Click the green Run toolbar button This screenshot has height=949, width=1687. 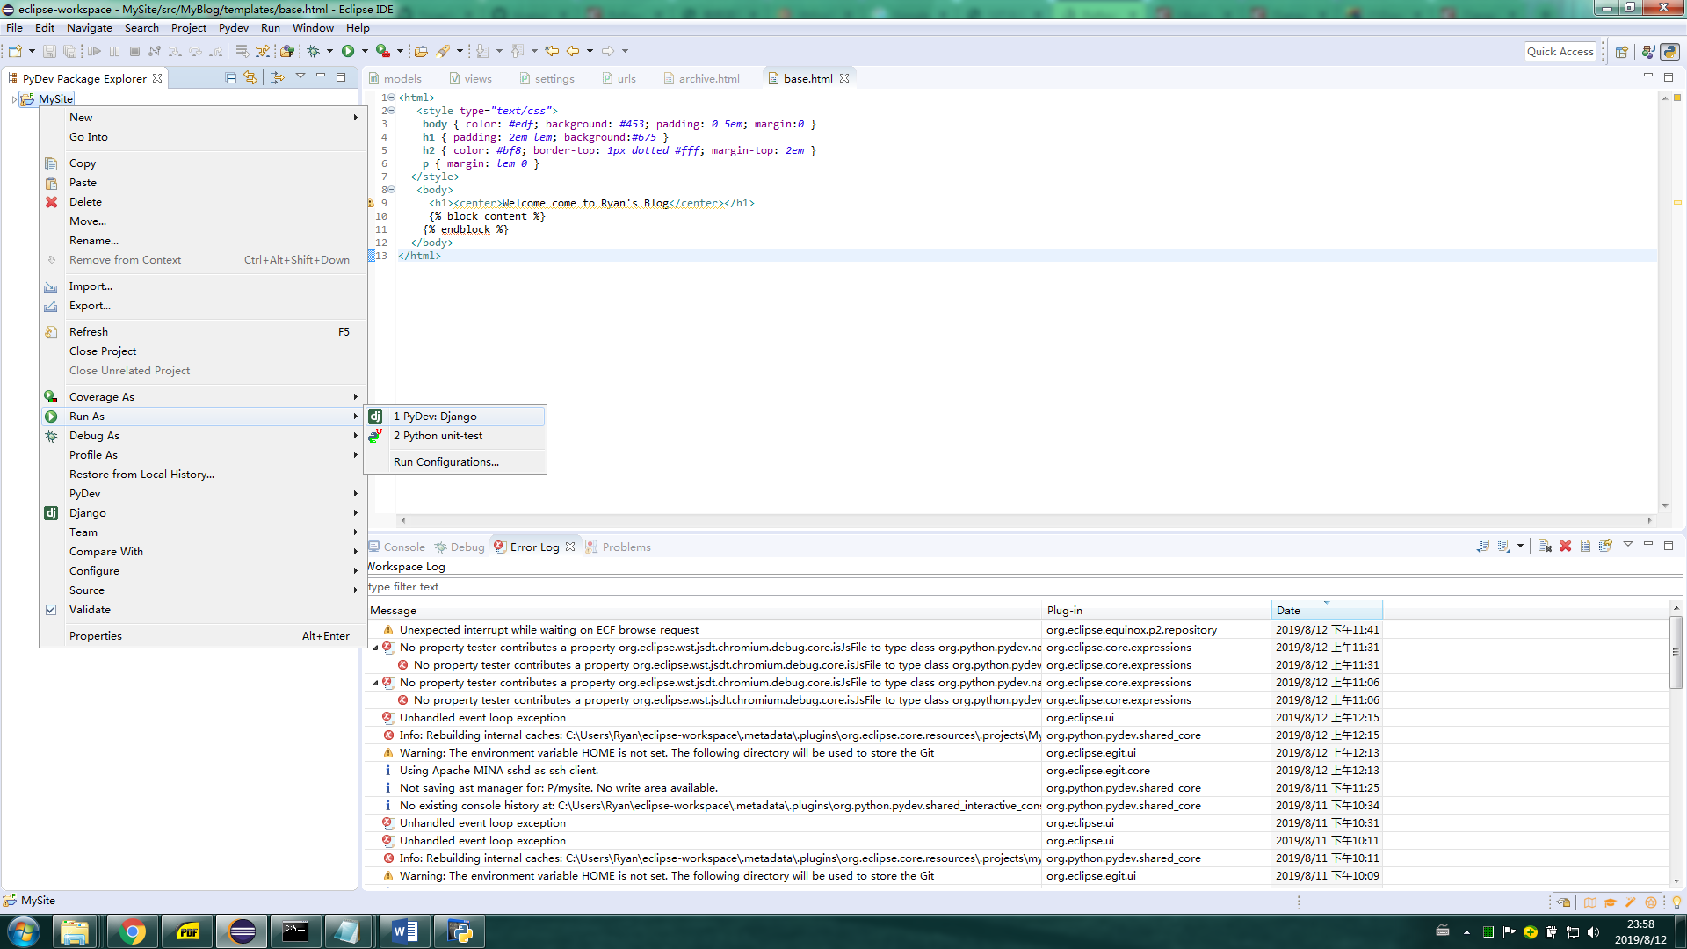pos(348,52)
